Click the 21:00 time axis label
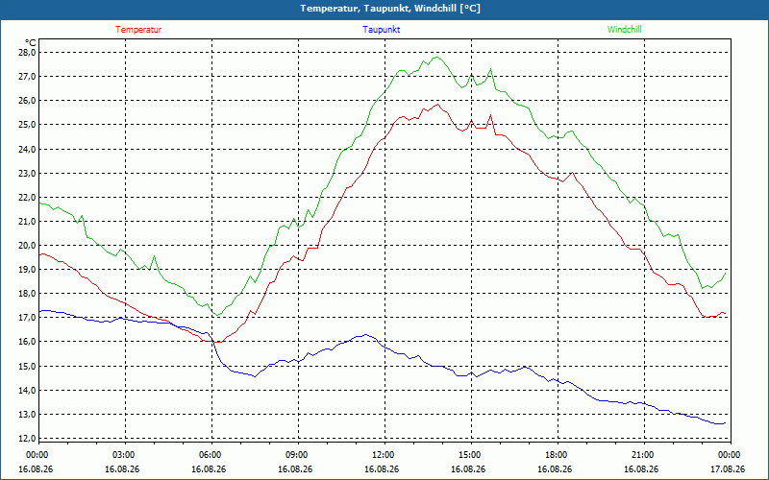 [x=644, y=455]
